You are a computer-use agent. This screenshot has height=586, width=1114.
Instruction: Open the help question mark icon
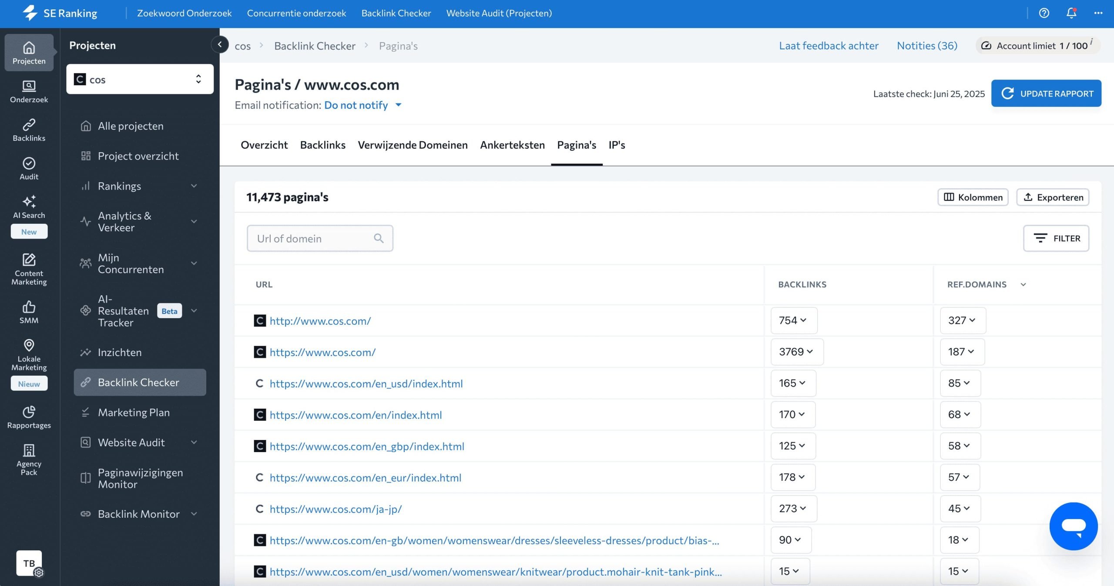click(x=1044, y=13)
